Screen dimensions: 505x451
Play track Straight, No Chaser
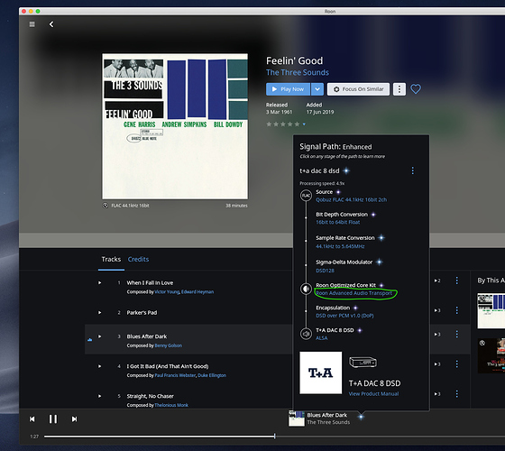click(100, 396)
